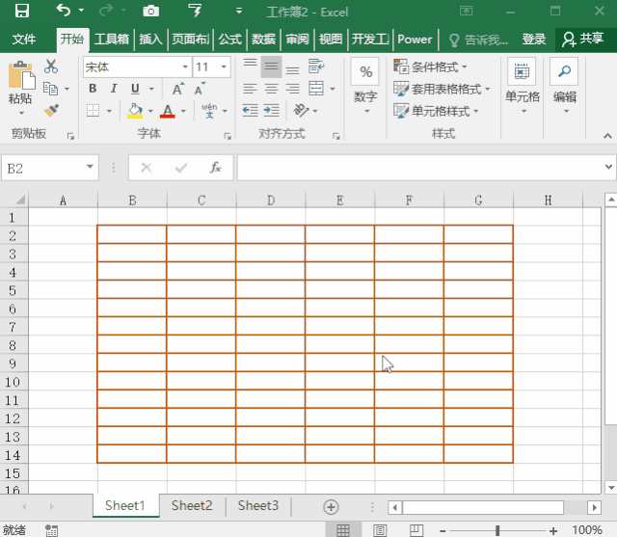Open the undo history dropdown arrow
Screen dimensions: 617x537
pyautogui.click(x=81, y=11)
